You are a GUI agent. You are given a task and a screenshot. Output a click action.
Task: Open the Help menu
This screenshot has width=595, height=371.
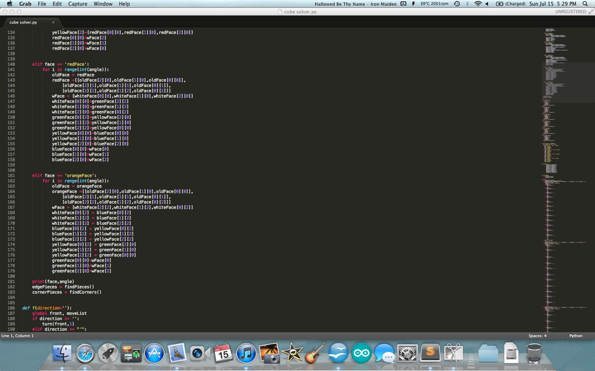click(x=124, y=4)
